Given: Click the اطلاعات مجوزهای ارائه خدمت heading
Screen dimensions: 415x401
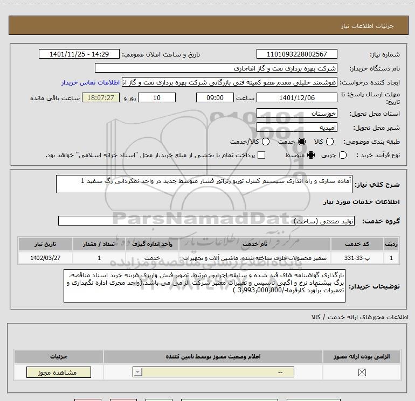Looking at the screenshot, I should 359,317.
